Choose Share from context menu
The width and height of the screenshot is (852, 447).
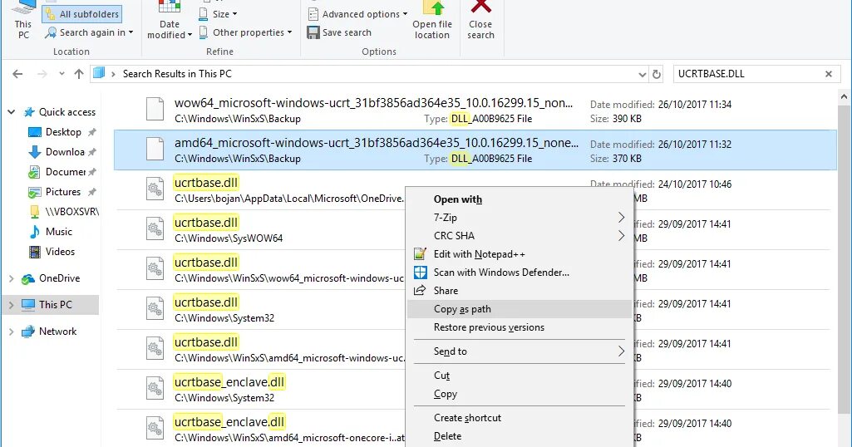(x=519, y=291)
